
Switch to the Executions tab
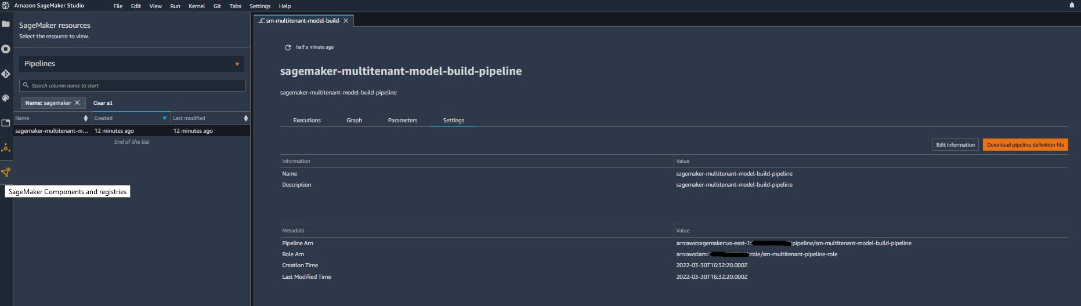[x=307, y=121]
